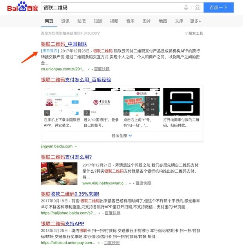The image size is (243, 247).
Task: Go to the 音乐 tab
Action: 130,21
